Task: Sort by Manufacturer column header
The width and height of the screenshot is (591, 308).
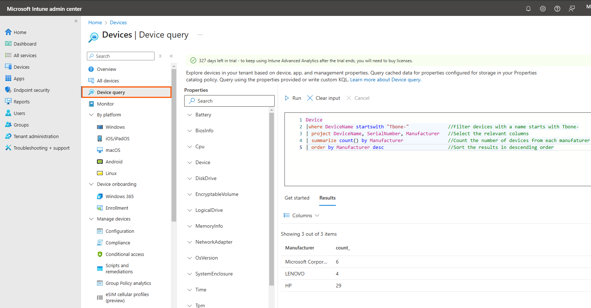Action: tap(300, 248)
